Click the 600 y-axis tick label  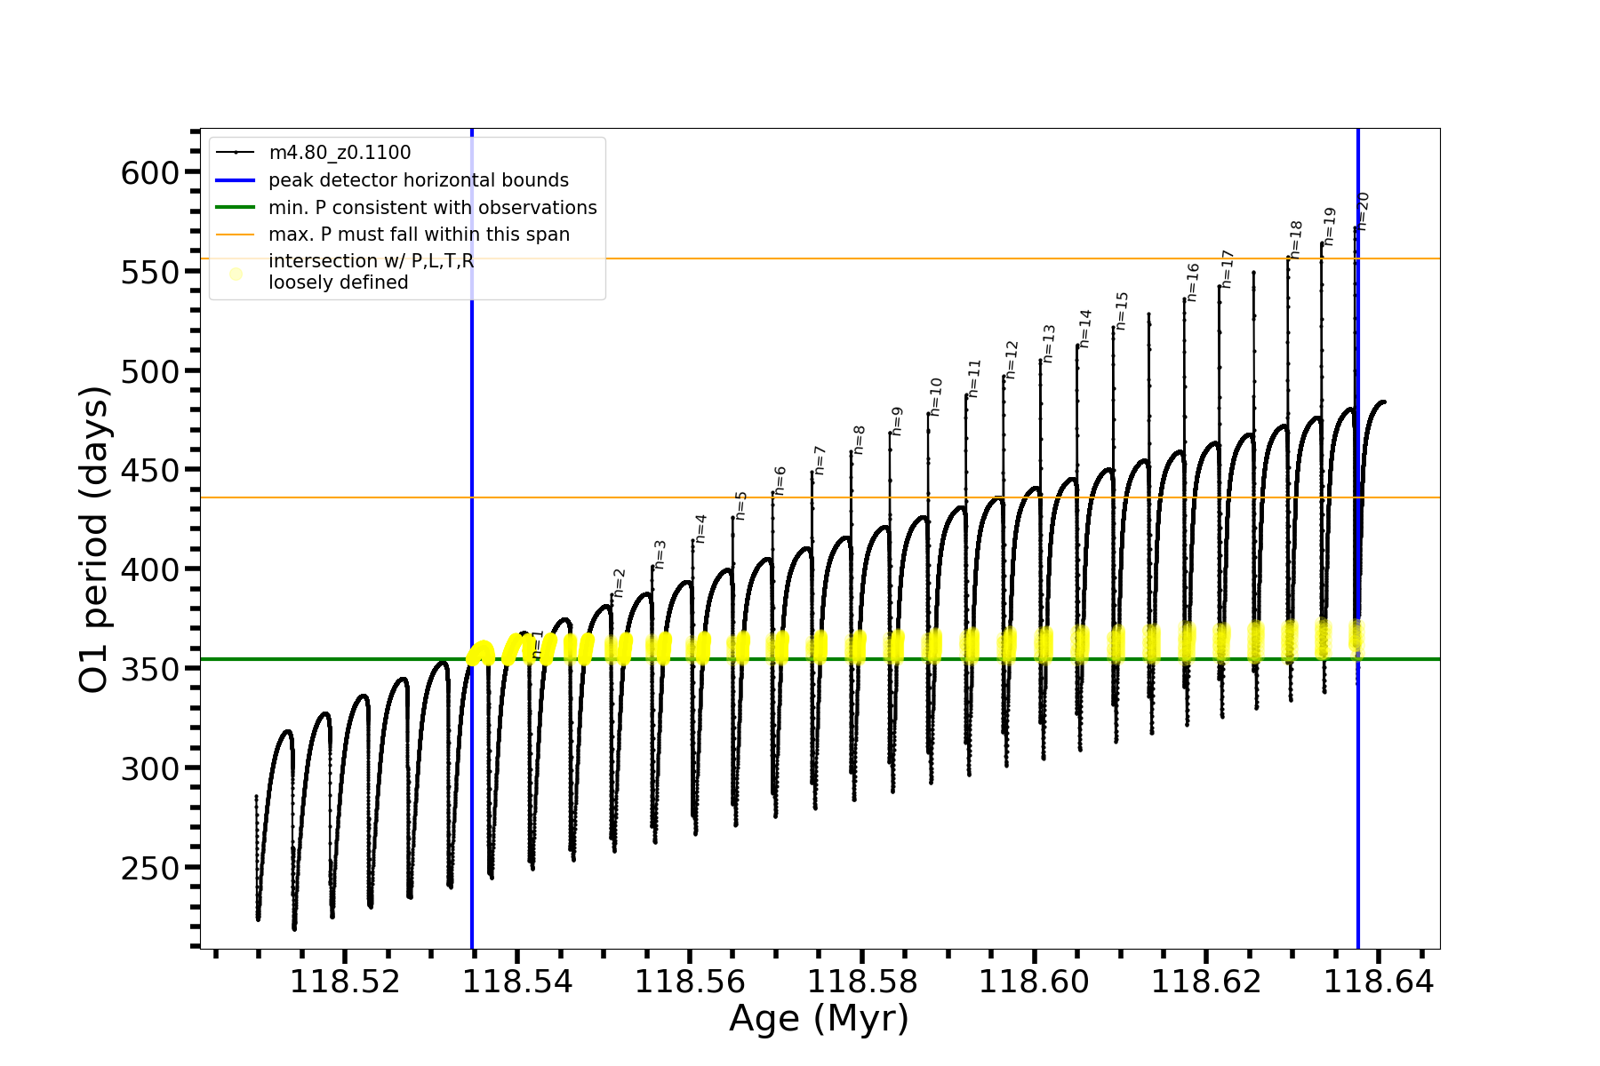pos(150,173)
